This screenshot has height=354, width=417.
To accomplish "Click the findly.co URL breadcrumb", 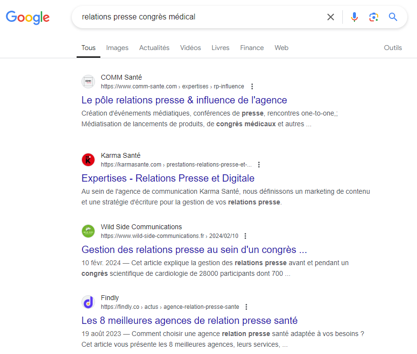I will 170,307.
